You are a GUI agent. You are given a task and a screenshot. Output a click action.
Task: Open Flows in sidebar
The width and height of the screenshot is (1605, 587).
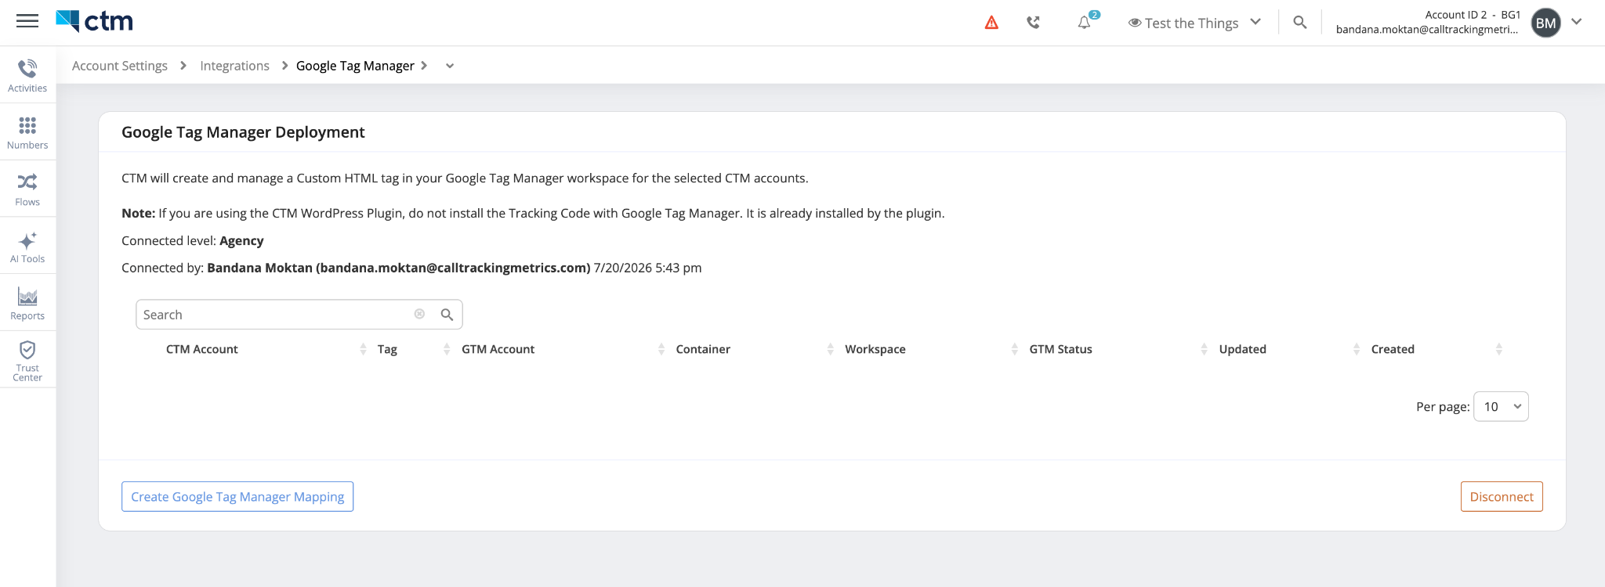tap(27, 189)
